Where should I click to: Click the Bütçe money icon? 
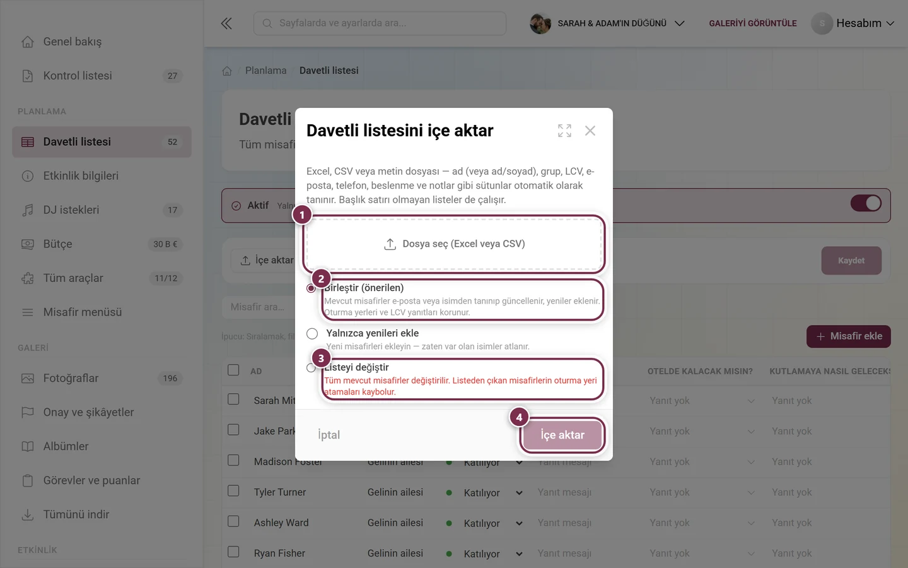[x=28, y=244]
